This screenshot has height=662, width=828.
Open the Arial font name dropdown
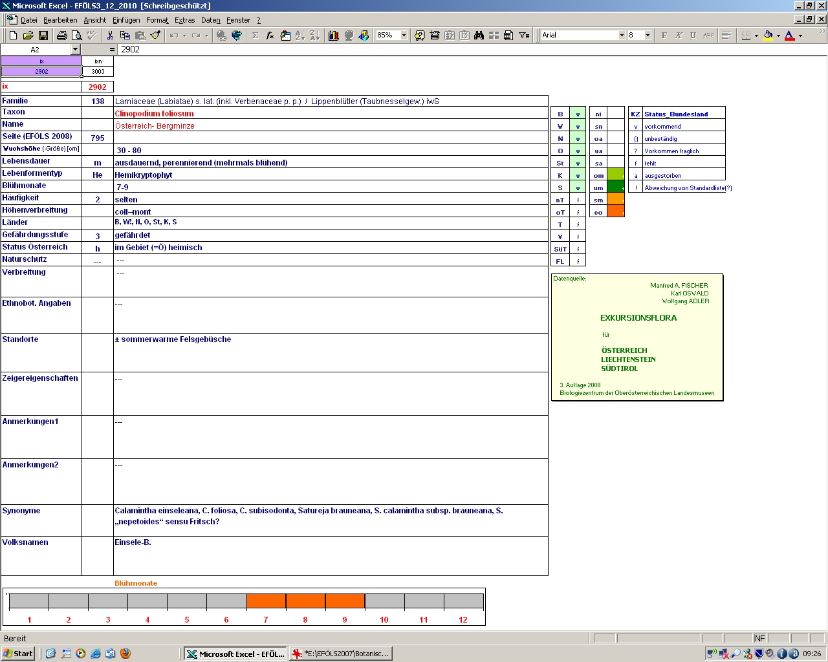(x=622, y=36)
